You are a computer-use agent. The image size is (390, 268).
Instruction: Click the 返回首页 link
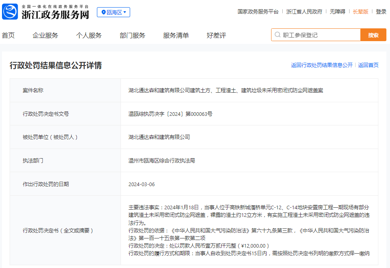[368, 65]
